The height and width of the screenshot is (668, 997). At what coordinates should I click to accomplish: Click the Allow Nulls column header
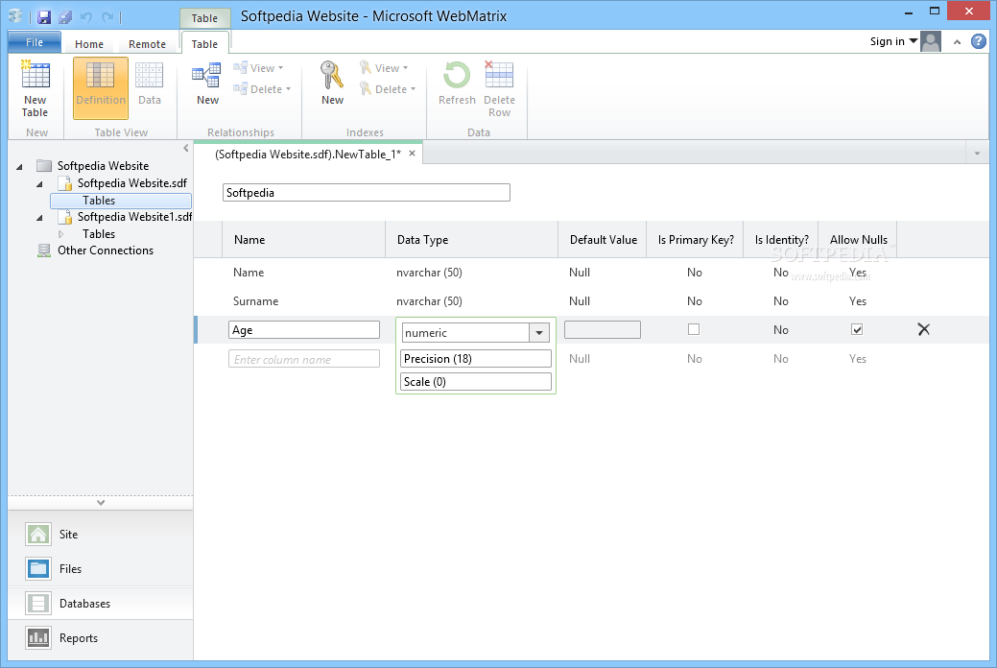tap(859, 240)
